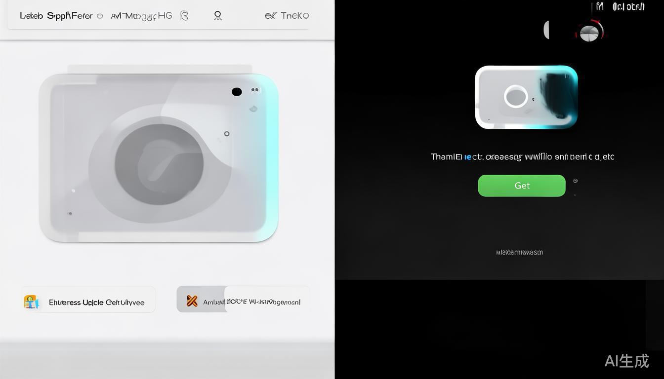
Task: Click the orange X icon in bottom card
Action: 192,301
